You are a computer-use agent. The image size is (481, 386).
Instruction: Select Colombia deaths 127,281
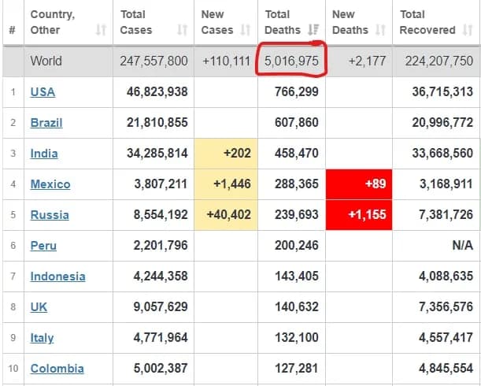click(297, 368)
